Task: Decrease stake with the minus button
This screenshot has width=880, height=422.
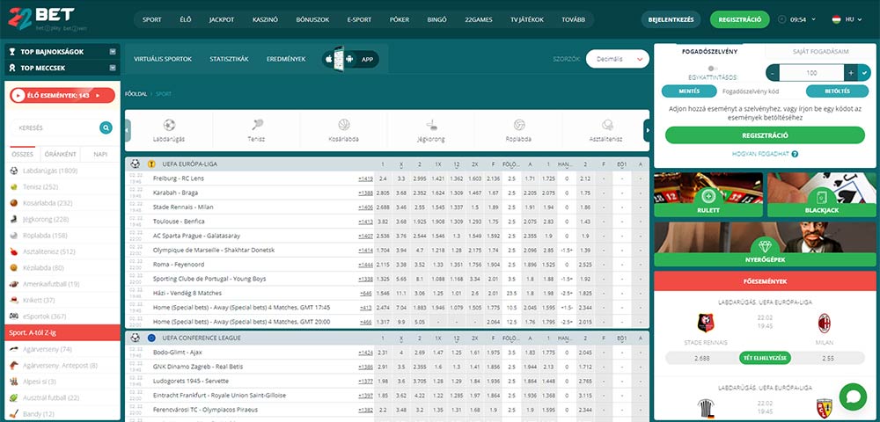Action: [x=773, y=73]
